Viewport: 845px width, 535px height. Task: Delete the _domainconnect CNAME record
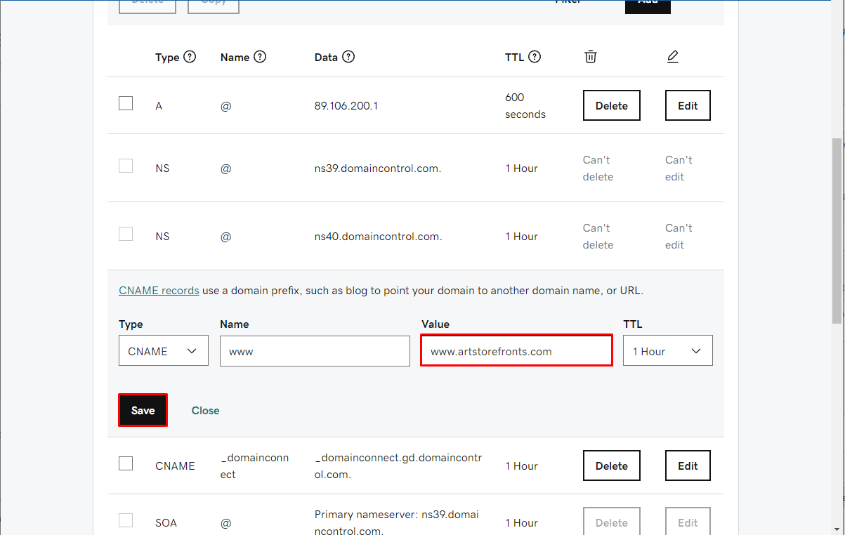point(612,465)
